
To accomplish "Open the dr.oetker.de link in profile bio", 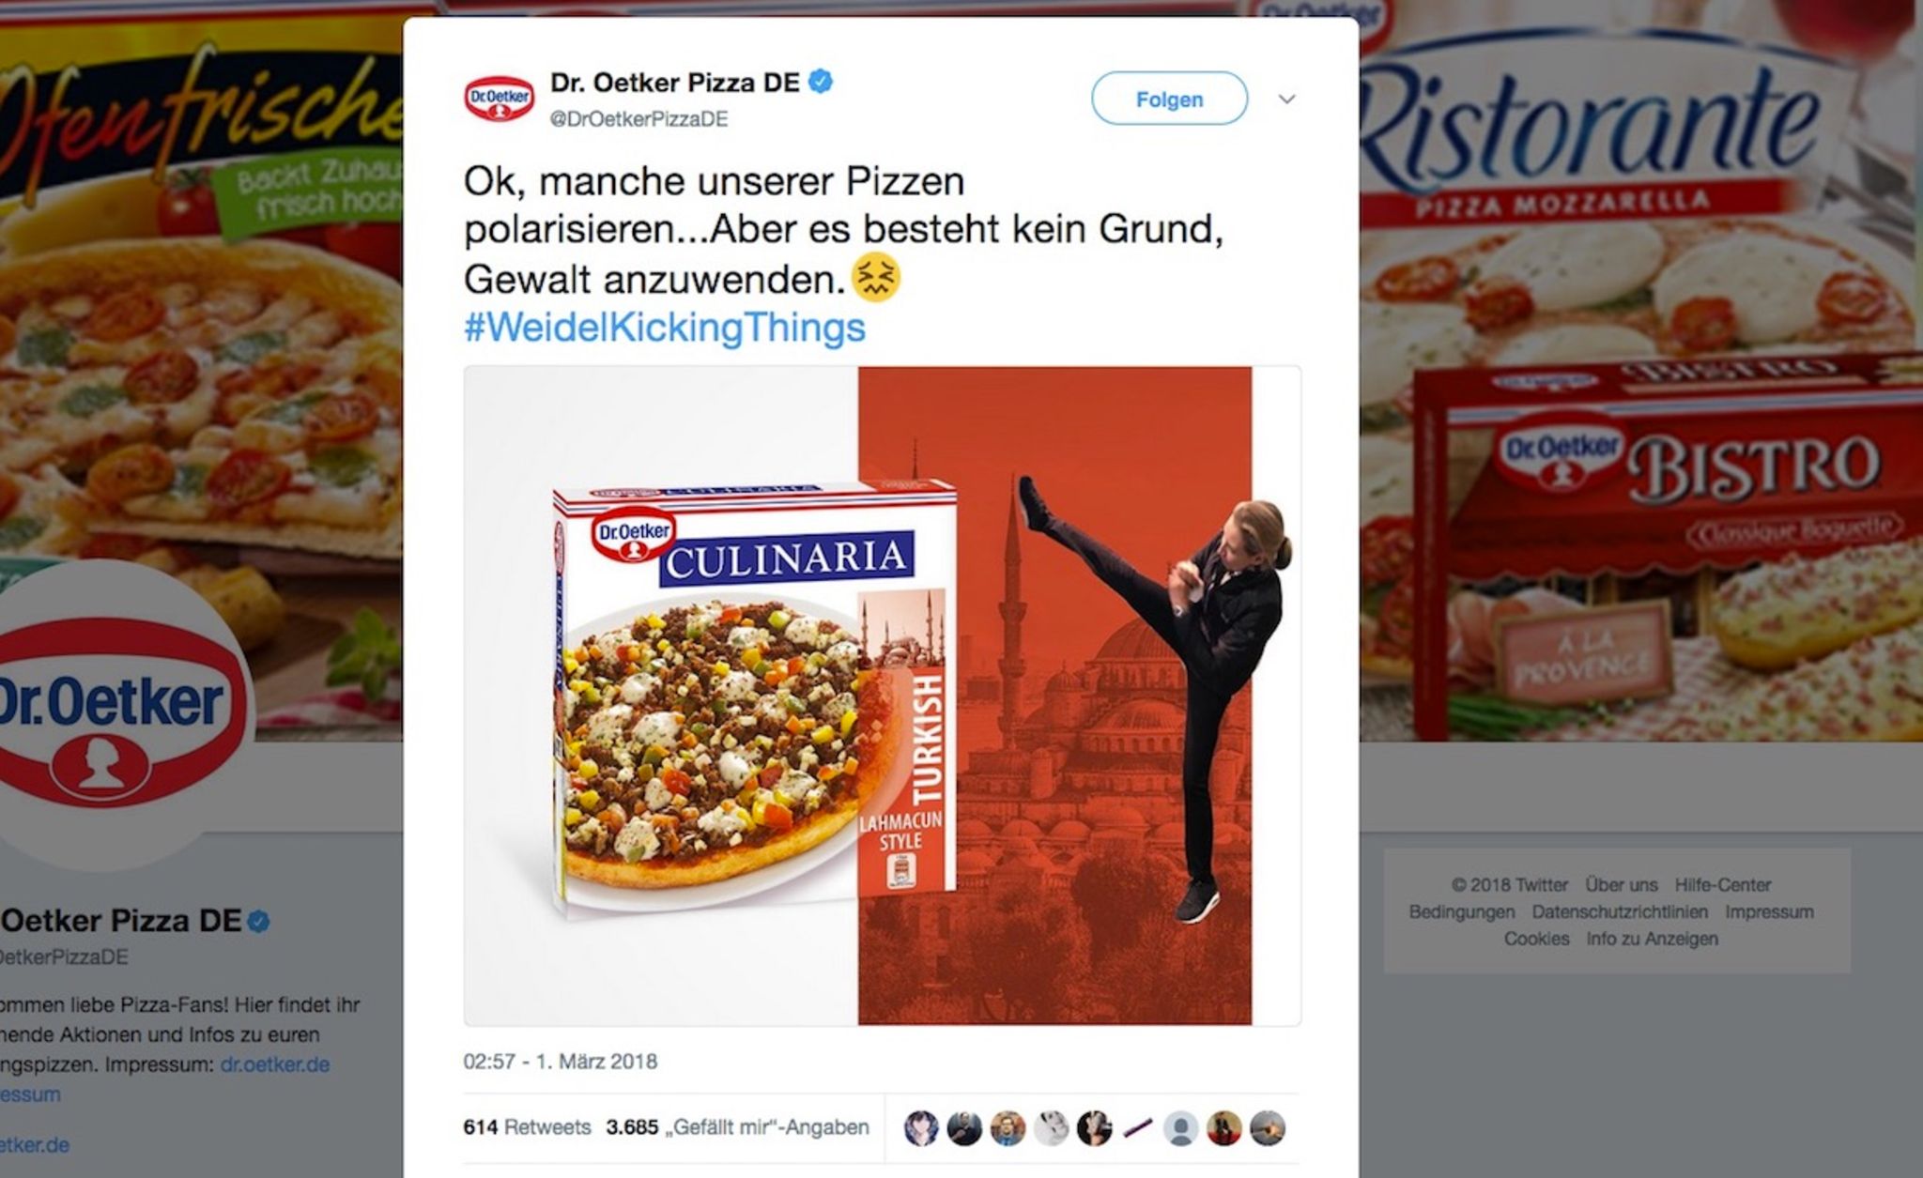I will pos(274,1064).
